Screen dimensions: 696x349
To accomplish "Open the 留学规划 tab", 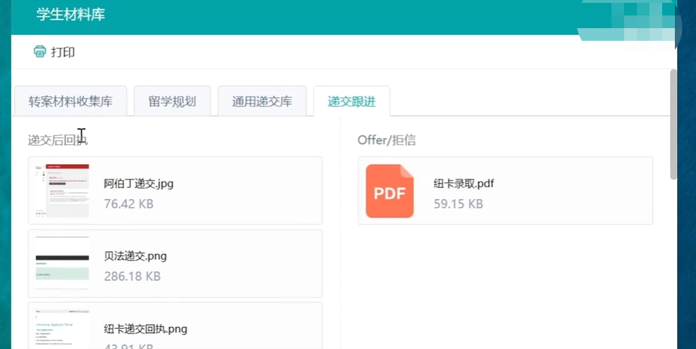I will (172, 101).
